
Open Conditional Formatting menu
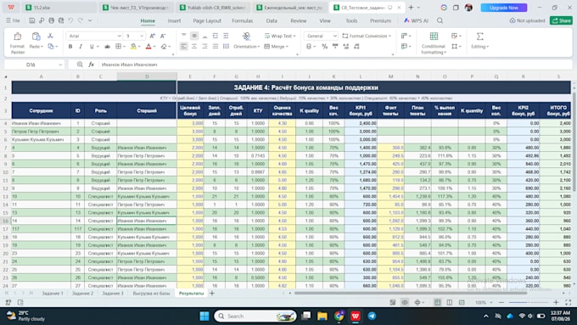pyautogui.click(x=434, y=43)
